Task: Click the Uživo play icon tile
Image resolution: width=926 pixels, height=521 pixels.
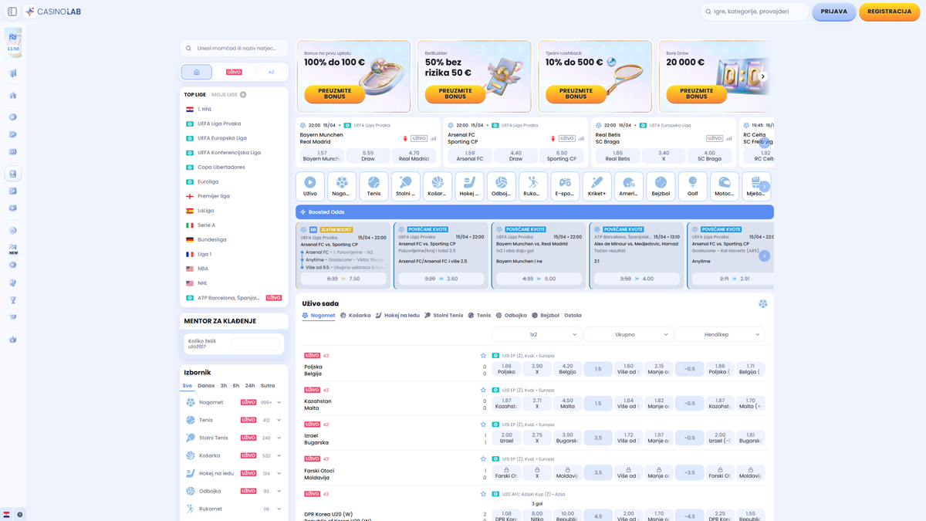Action: click(x=310, y=186)
